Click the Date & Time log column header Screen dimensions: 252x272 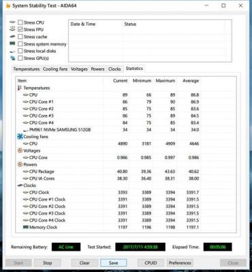95,24
